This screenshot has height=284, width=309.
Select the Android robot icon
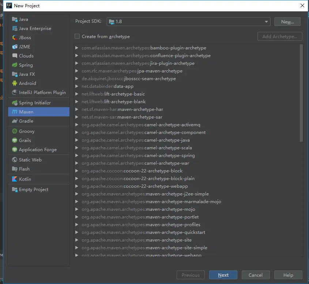coord(15,83)
